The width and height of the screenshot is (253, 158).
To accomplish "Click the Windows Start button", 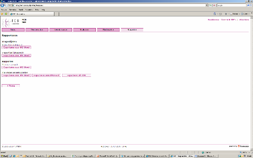I will coord(4,156).
